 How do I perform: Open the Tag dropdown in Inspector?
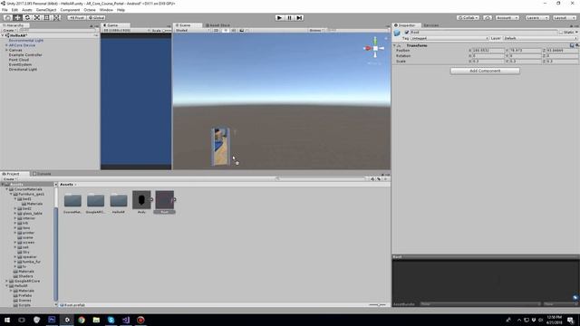pyautogui.click(x=449, y=38)
